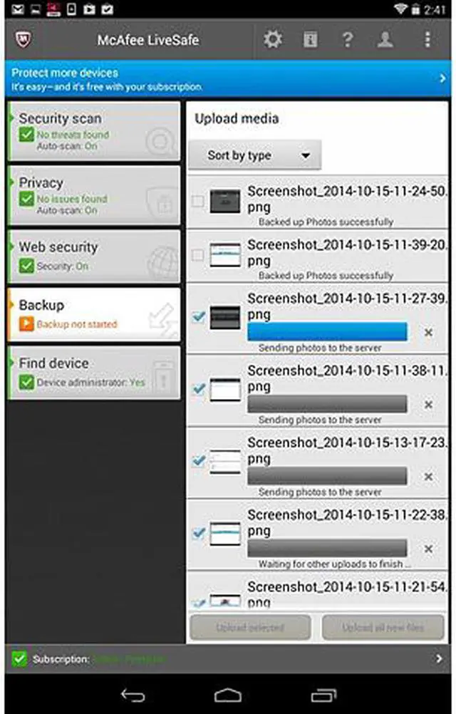Check the box for Screenshot_2014-10-15-11-39-20.png
The image size is (456, 714).
point(197,255)
